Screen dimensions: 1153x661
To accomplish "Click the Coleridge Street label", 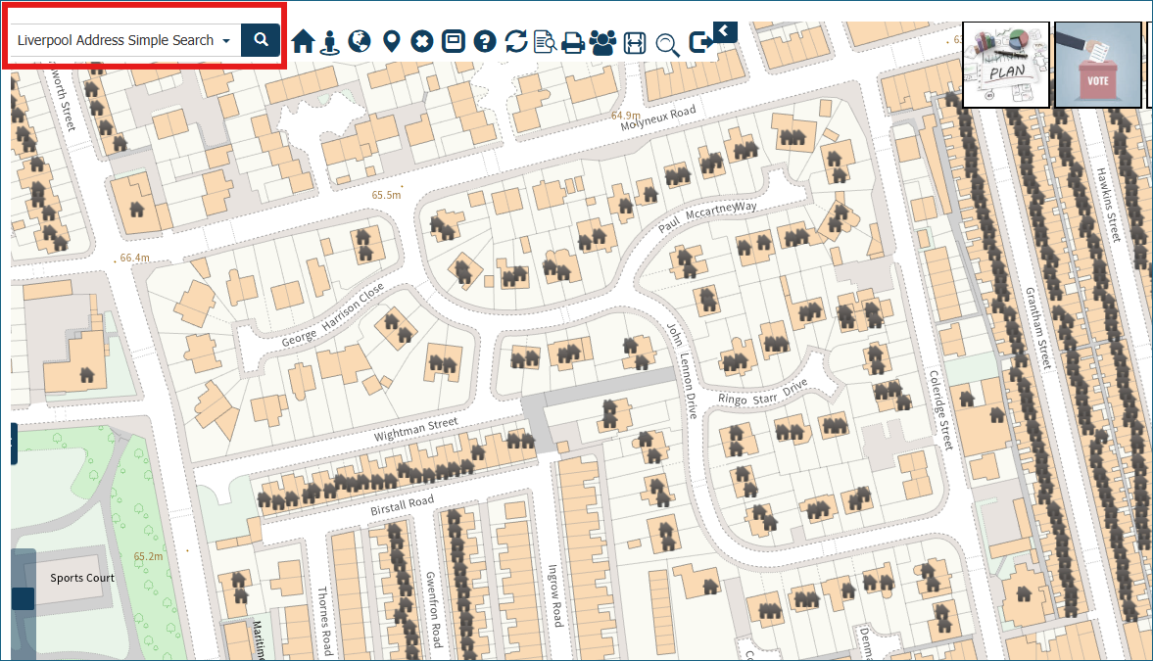I will pyautogui.click(x=940, y=409).
